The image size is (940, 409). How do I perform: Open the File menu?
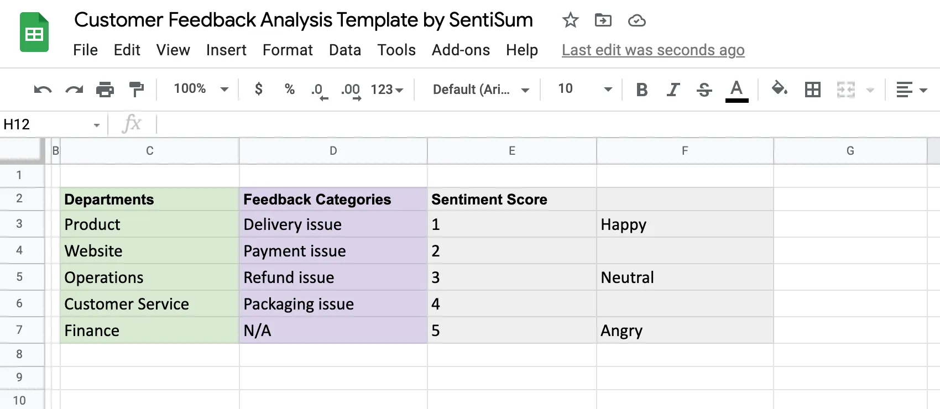point(85,50)
